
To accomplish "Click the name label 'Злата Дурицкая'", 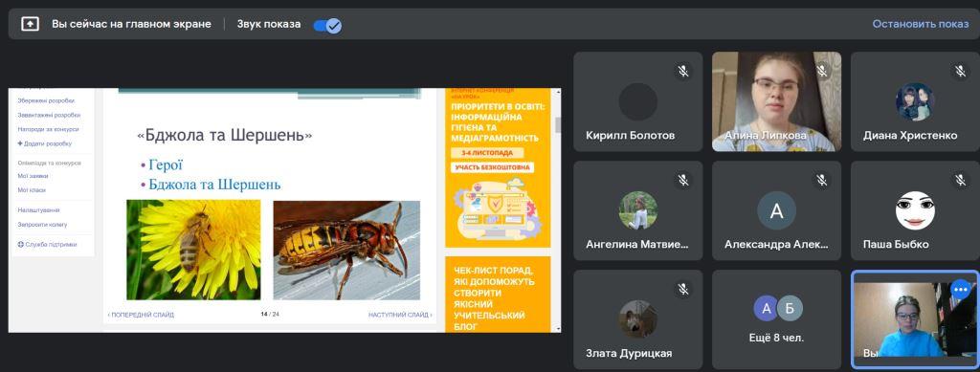I will click(629, 353).
